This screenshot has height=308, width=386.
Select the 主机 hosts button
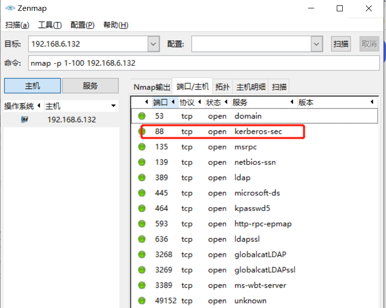point(32,86)
